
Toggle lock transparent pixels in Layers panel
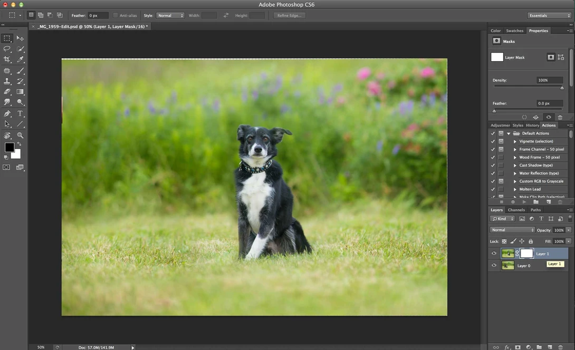(504, 241)
